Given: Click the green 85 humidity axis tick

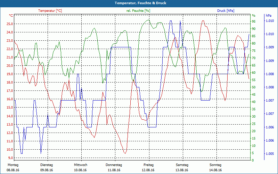Looking at the screenshot, I should [254, 36].
